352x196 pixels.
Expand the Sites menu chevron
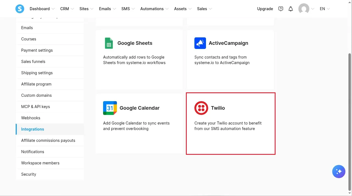pyautogui.click(x=92, y=9)
